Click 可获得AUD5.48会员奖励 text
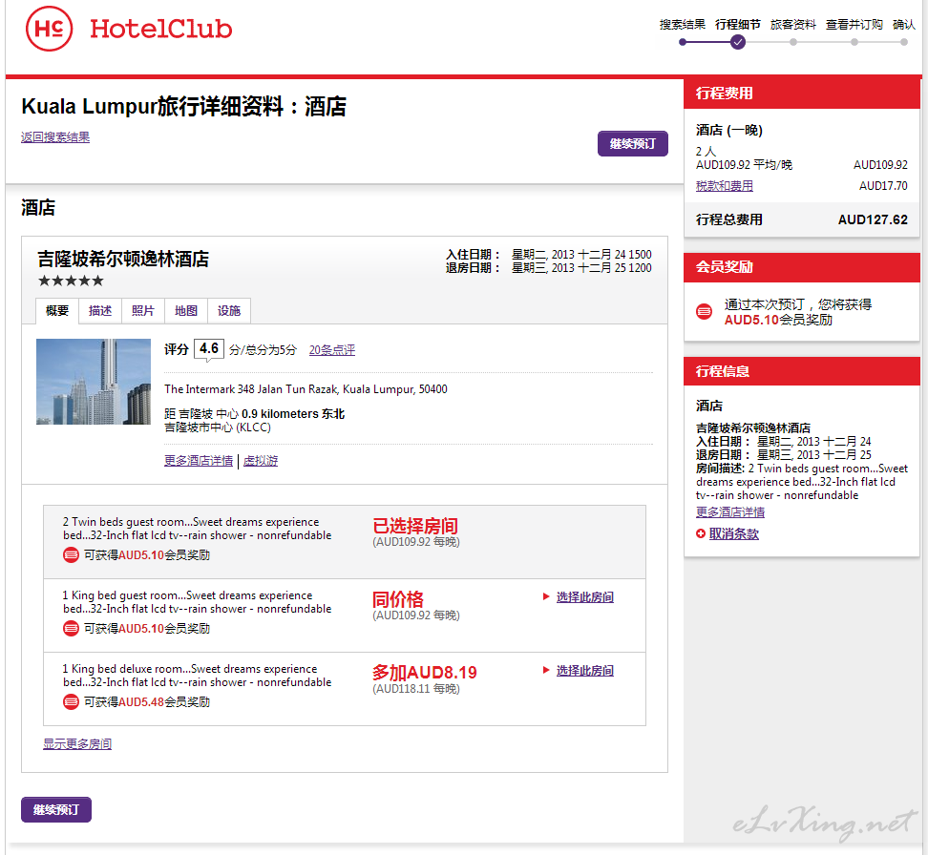Screen dimensions: 928x855 click(x=147, y=702)
